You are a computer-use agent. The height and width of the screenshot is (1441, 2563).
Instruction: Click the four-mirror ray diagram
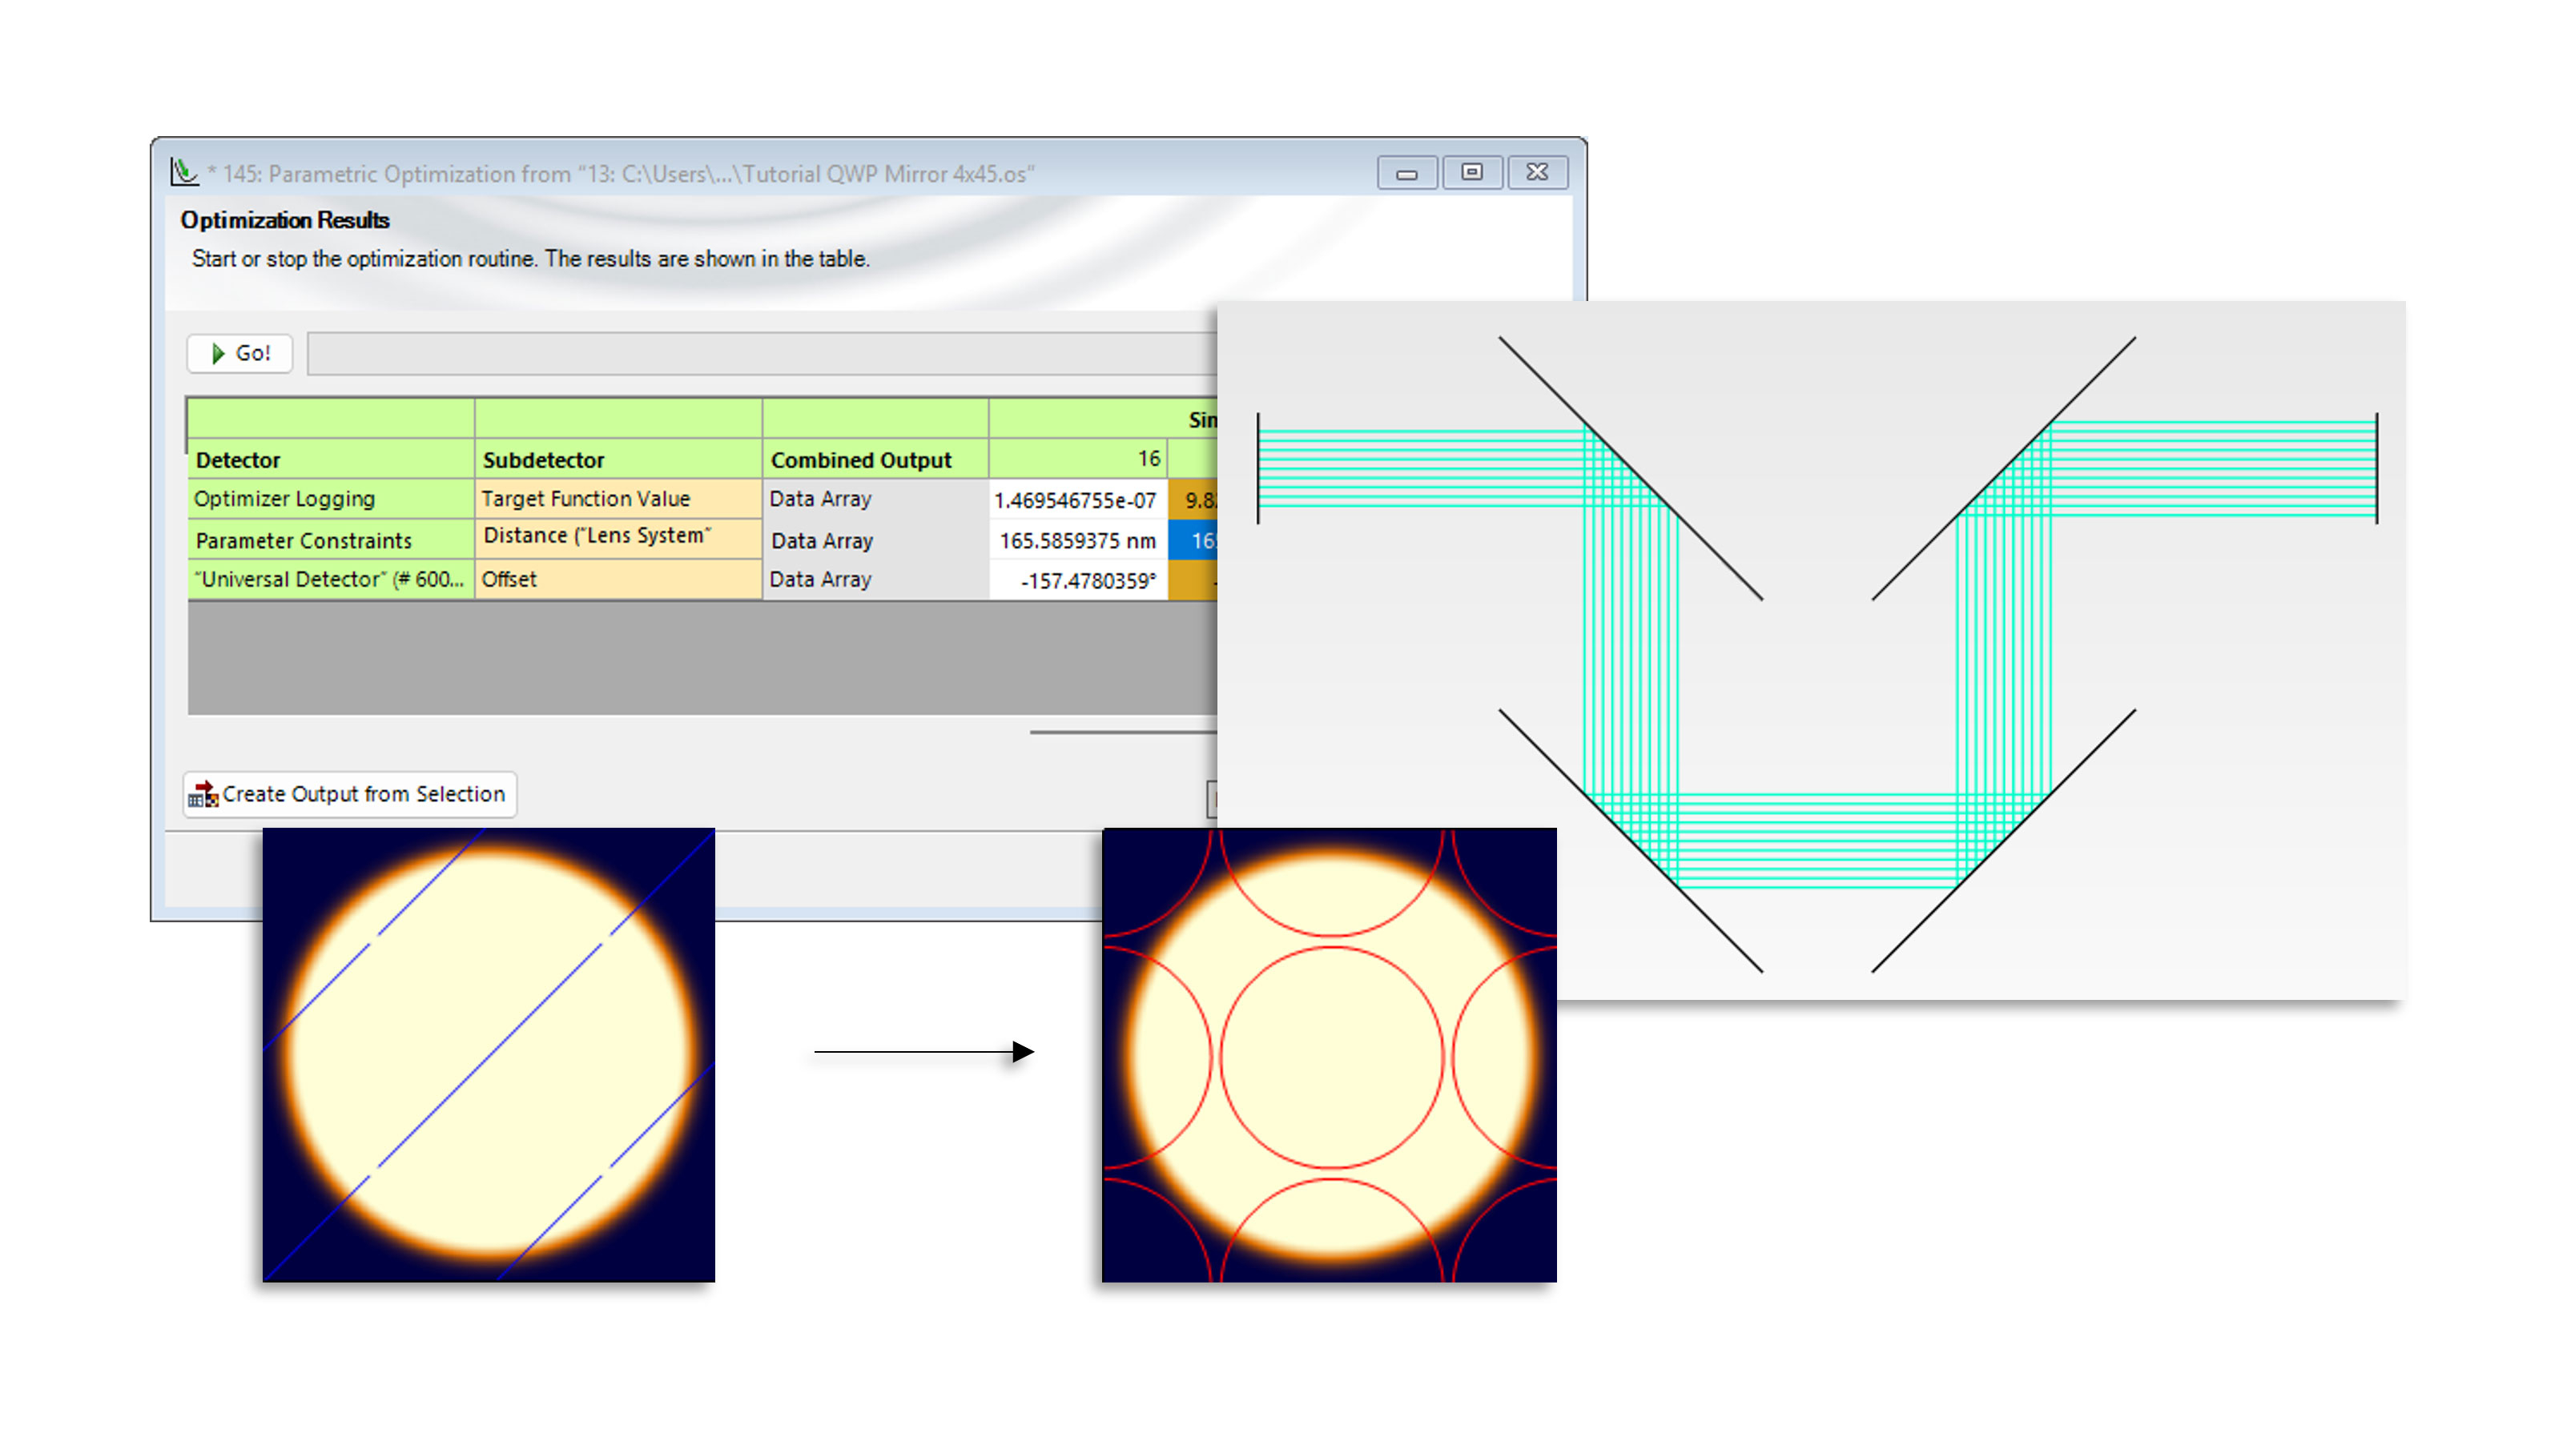click(x=1812, y=650)
